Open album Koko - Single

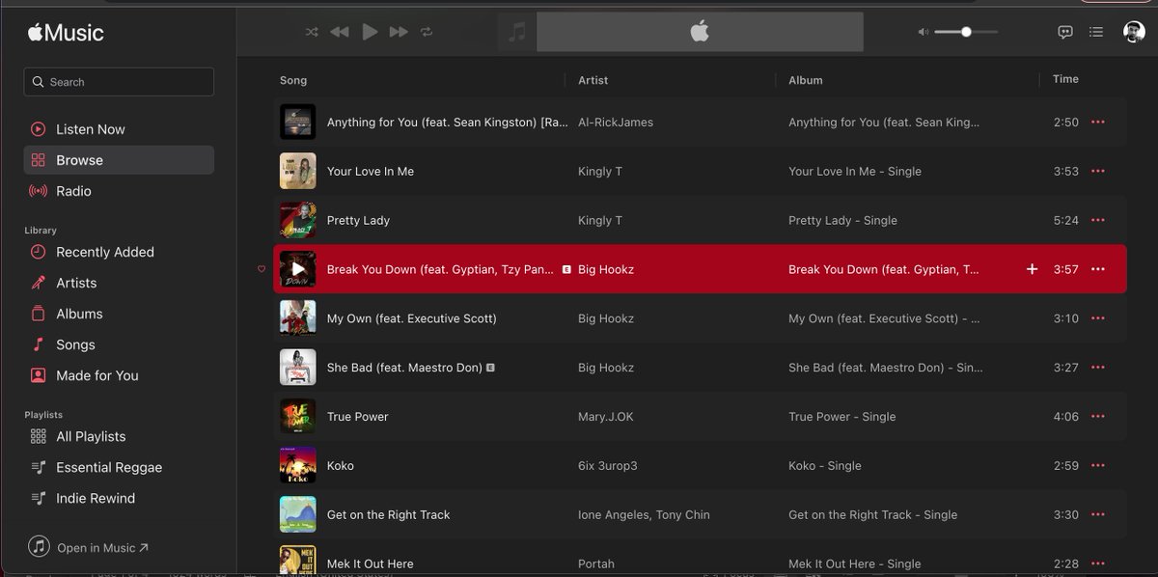point(825,466)
